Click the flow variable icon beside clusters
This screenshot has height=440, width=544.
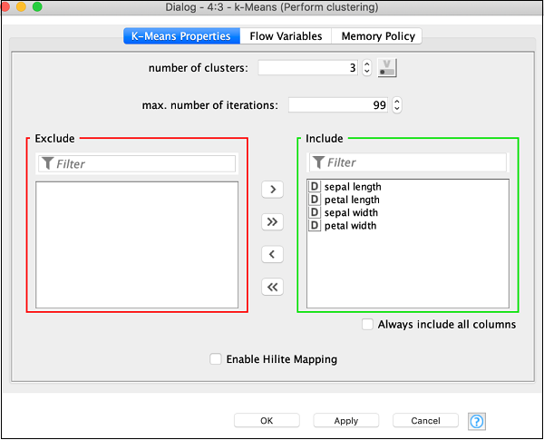(388, 67)
